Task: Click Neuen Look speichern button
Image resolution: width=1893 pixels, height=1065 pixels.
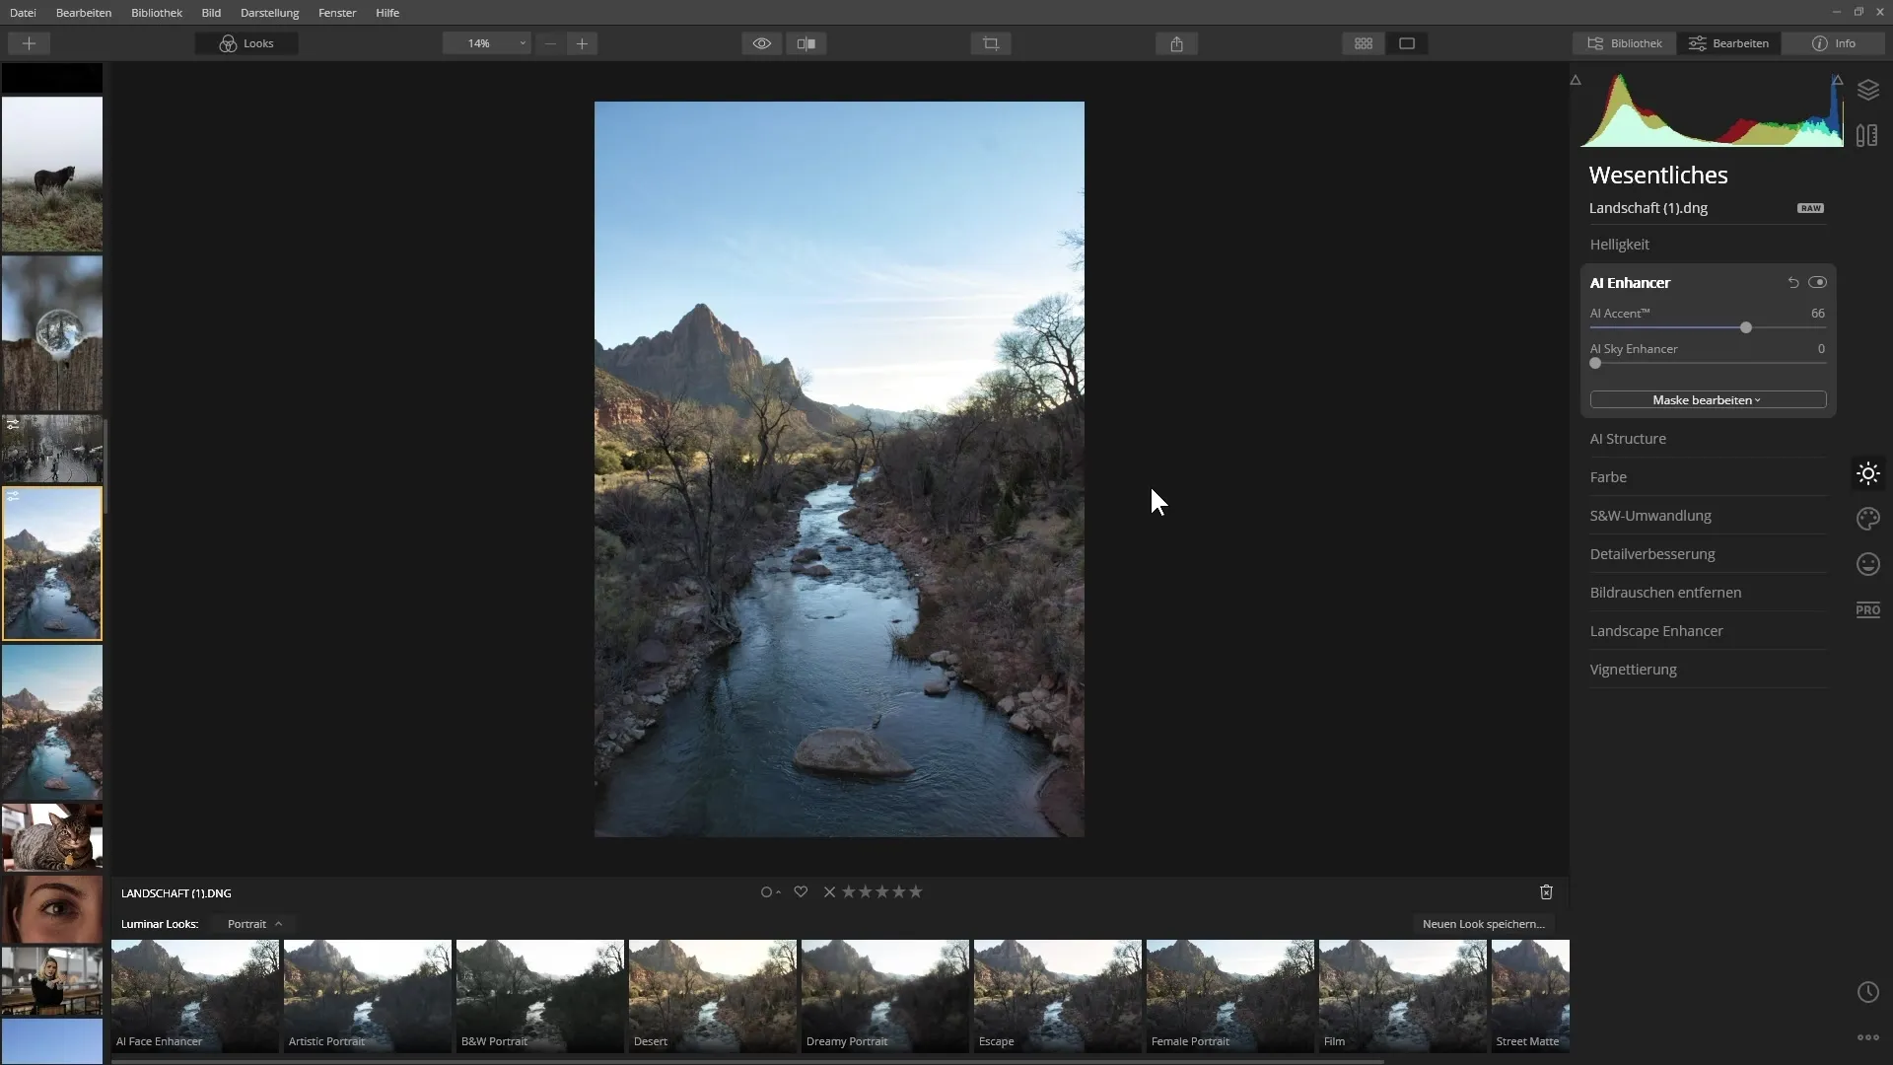Action: pos(1483,924)
